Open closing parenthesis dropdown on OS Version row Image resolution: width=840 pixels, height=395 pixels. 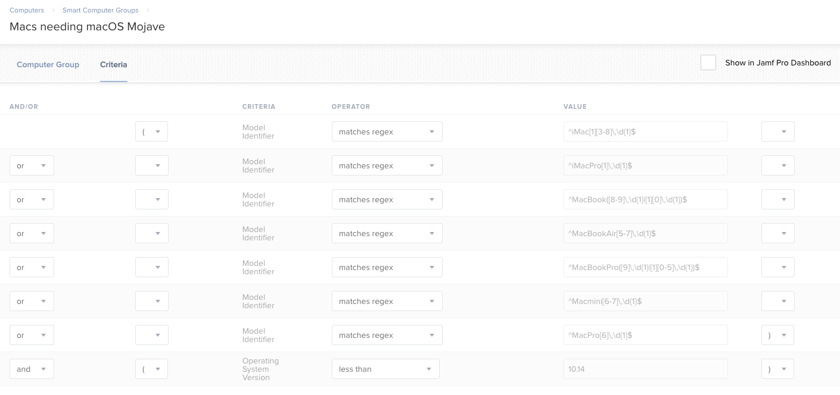[777, 369]
